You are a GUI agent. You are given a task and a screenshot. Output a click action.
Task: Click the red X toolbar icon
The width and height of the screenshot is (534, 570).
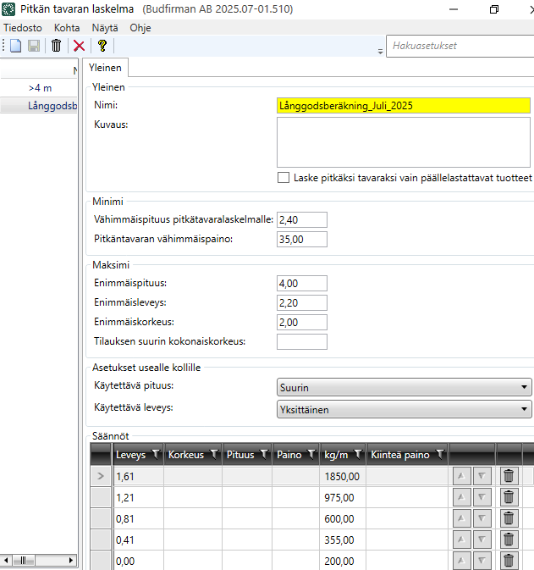click(x=80, y=46)
